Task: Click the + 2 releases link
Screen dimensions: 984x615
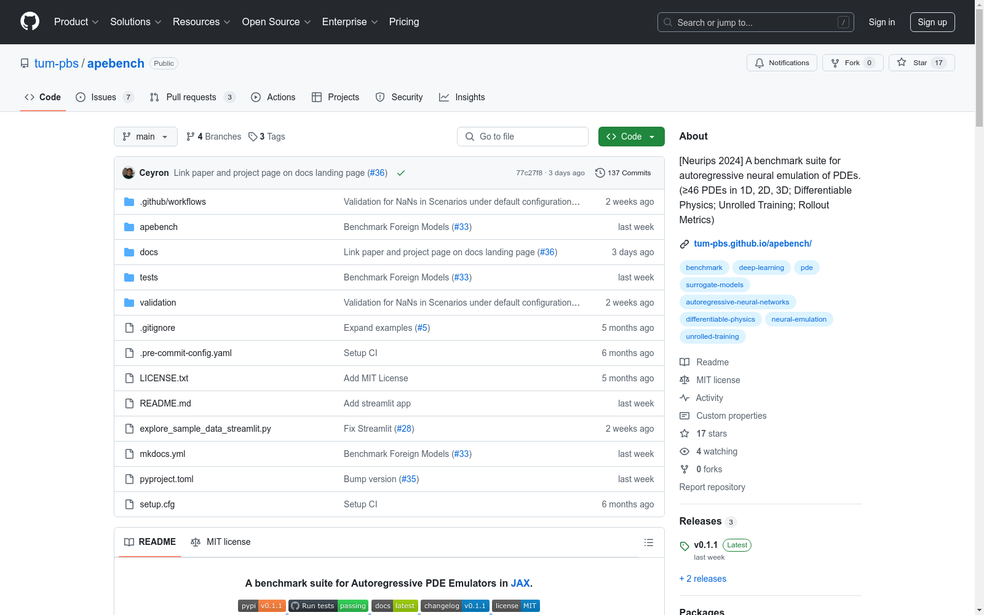Action: (x=703, y=579)
